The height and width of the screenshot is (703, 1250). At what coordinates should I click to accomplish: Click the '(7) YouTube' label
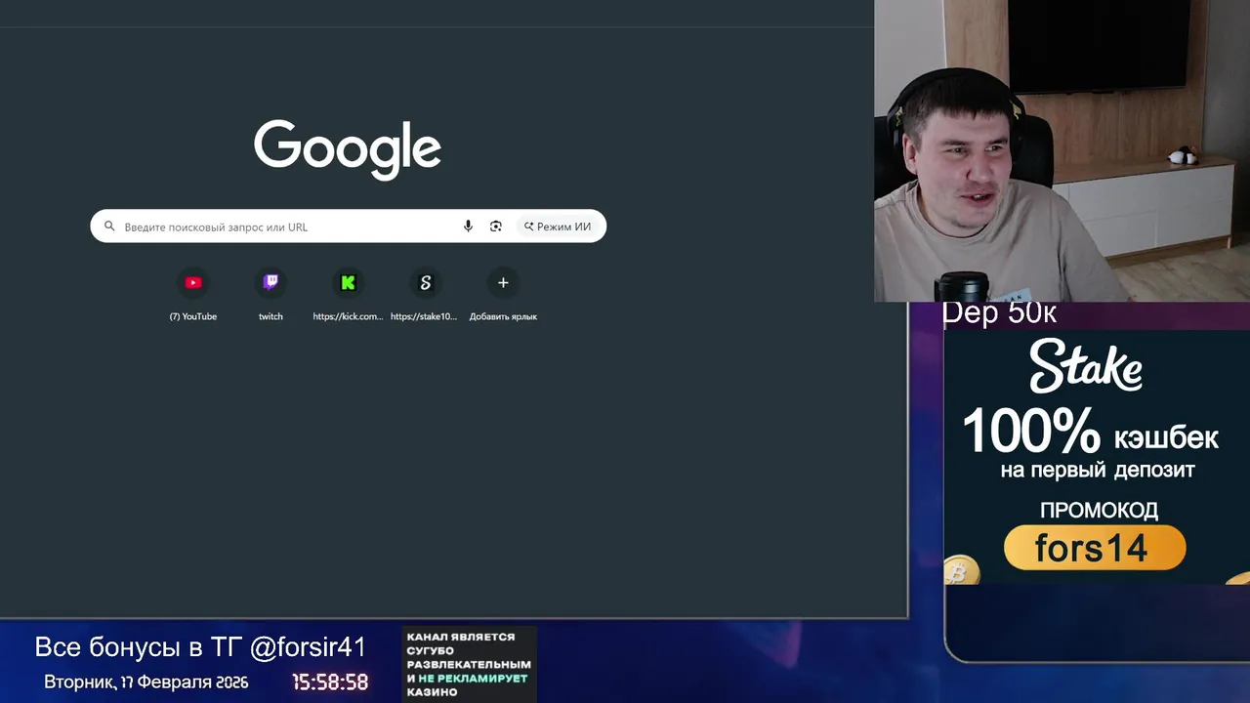tap(193, 316)
